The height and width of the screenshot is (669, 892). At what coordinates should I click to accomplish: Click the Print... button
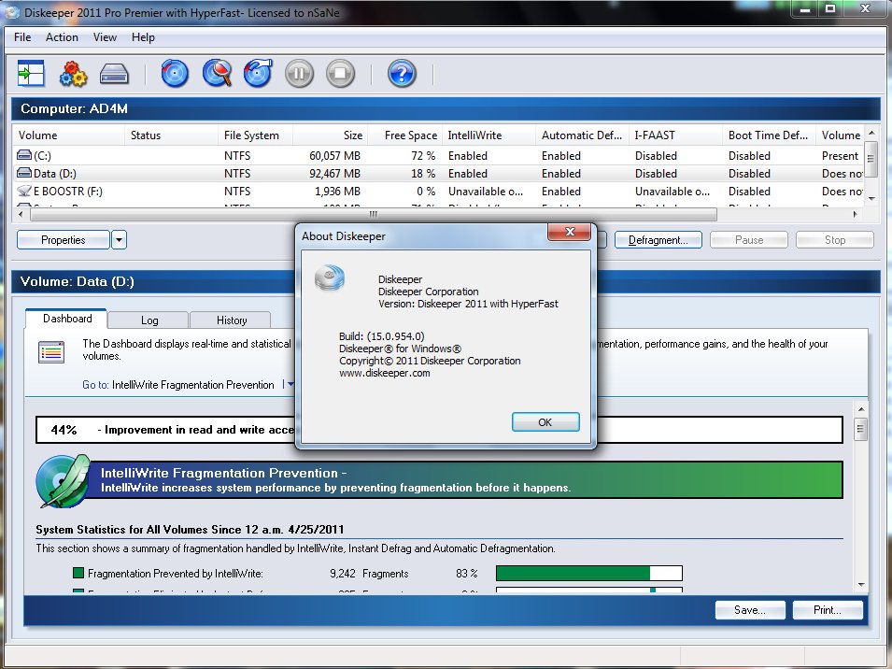pos(828,610)
